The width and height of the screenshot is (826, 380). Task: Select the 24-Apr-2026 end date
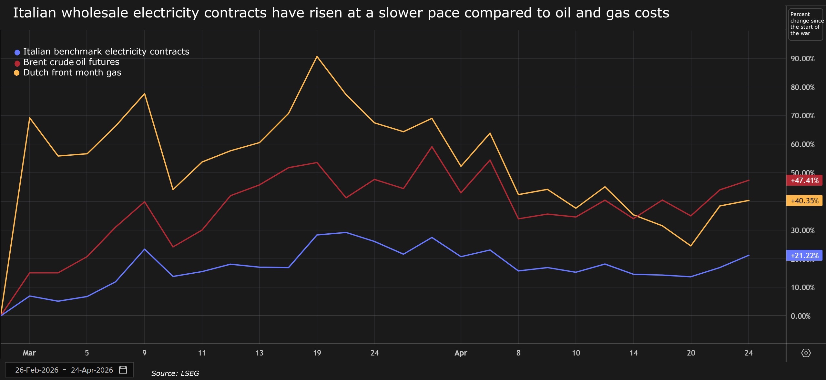pos(92,370)
